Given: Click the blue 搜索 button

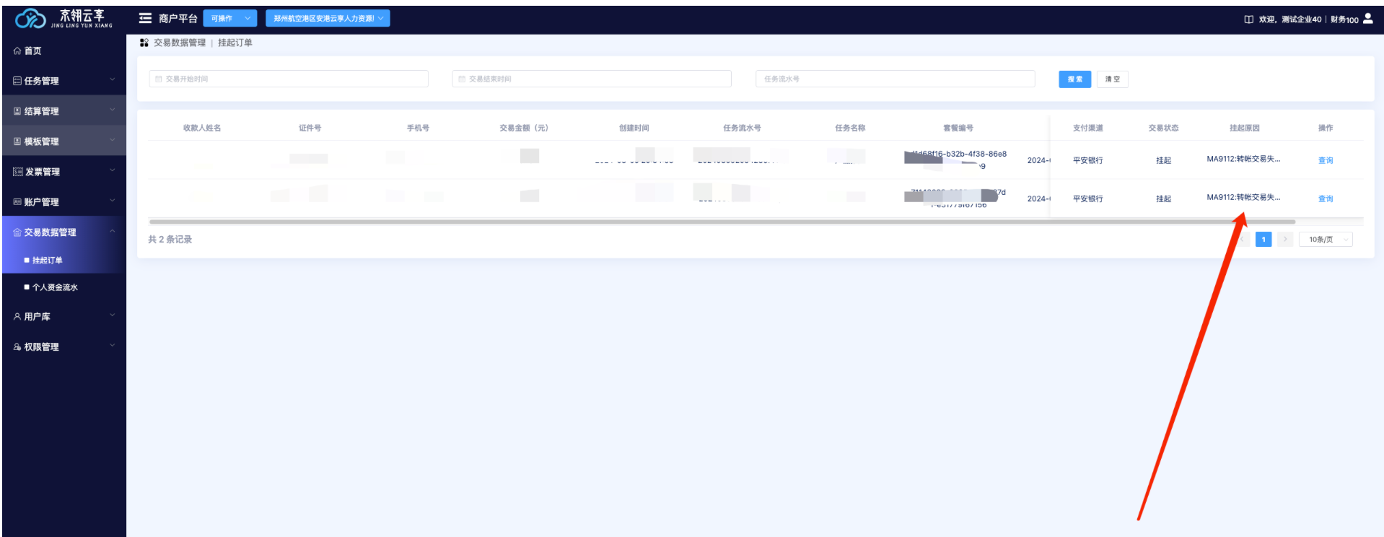Looking at the screenshot, I should click(x=1074, y=79).
